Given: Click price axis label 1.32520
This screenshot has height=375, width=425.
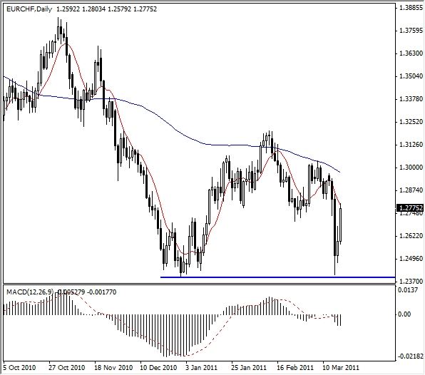Looking at the screenshot, I should (x=411, y=122).
